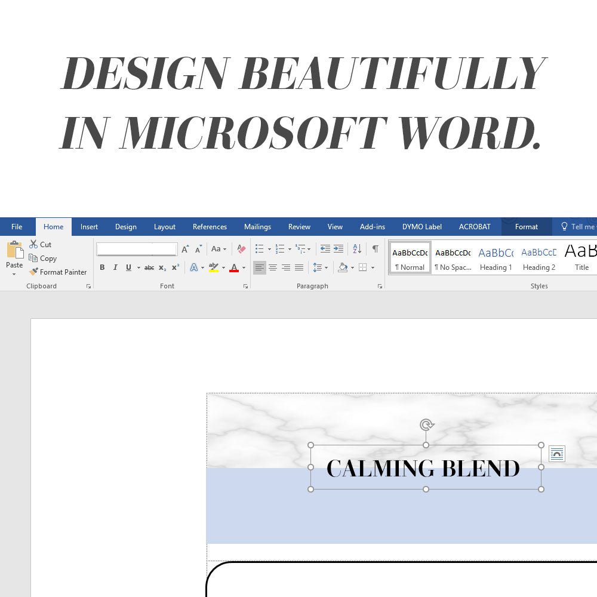
Task: Open the Design ribbon tab
Action: (x=125, y=227)
